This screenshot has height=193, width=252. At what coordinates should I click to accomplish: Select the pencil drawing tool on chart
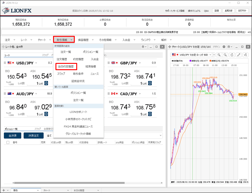click(239, 55)
